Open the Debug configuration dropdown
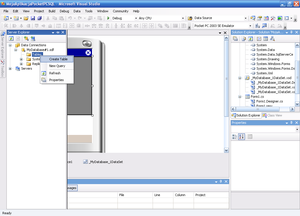The image size is (300, 216). (x=136, y=18)
